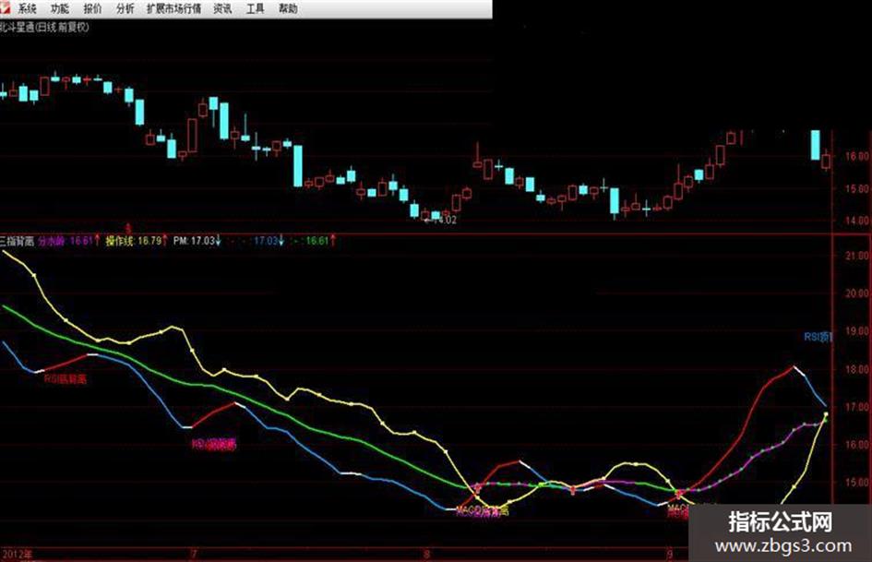Image resolution: width=872 pixels, height=562 pixels.
Task: Click the 2012年 timeline label
Action: 18,555
